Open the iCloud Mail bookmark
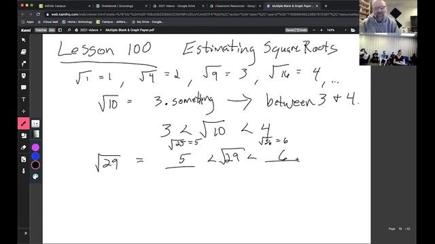 (48, 22)
